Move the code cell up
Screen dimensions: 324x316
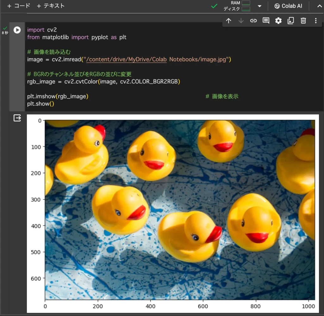pos(228,21)
